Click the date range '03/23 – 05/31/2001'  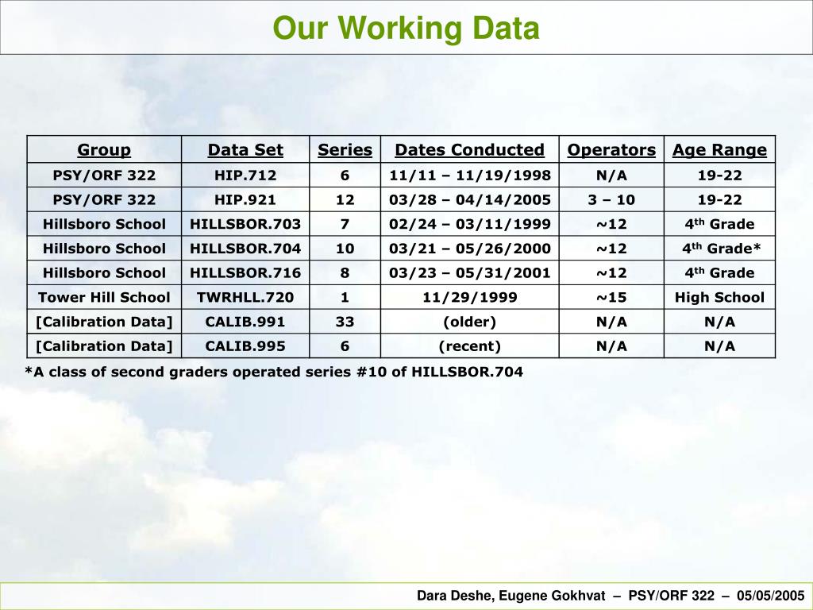tap(470, 273)
